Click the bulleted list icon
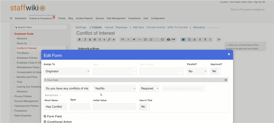274x123 pixels. click(x=145, y=40)
